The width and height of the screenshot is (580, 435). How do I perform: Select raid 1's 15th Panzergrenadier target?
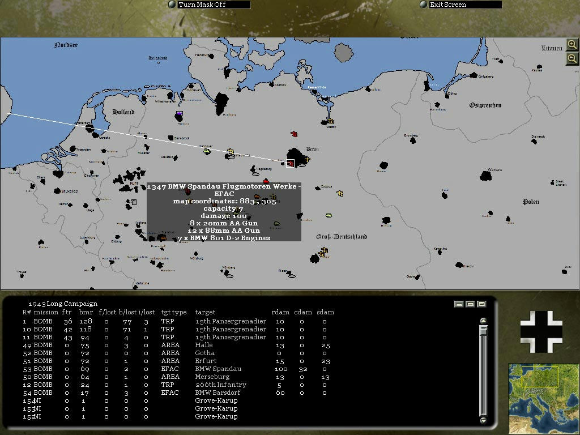click(x=231, y=321)
